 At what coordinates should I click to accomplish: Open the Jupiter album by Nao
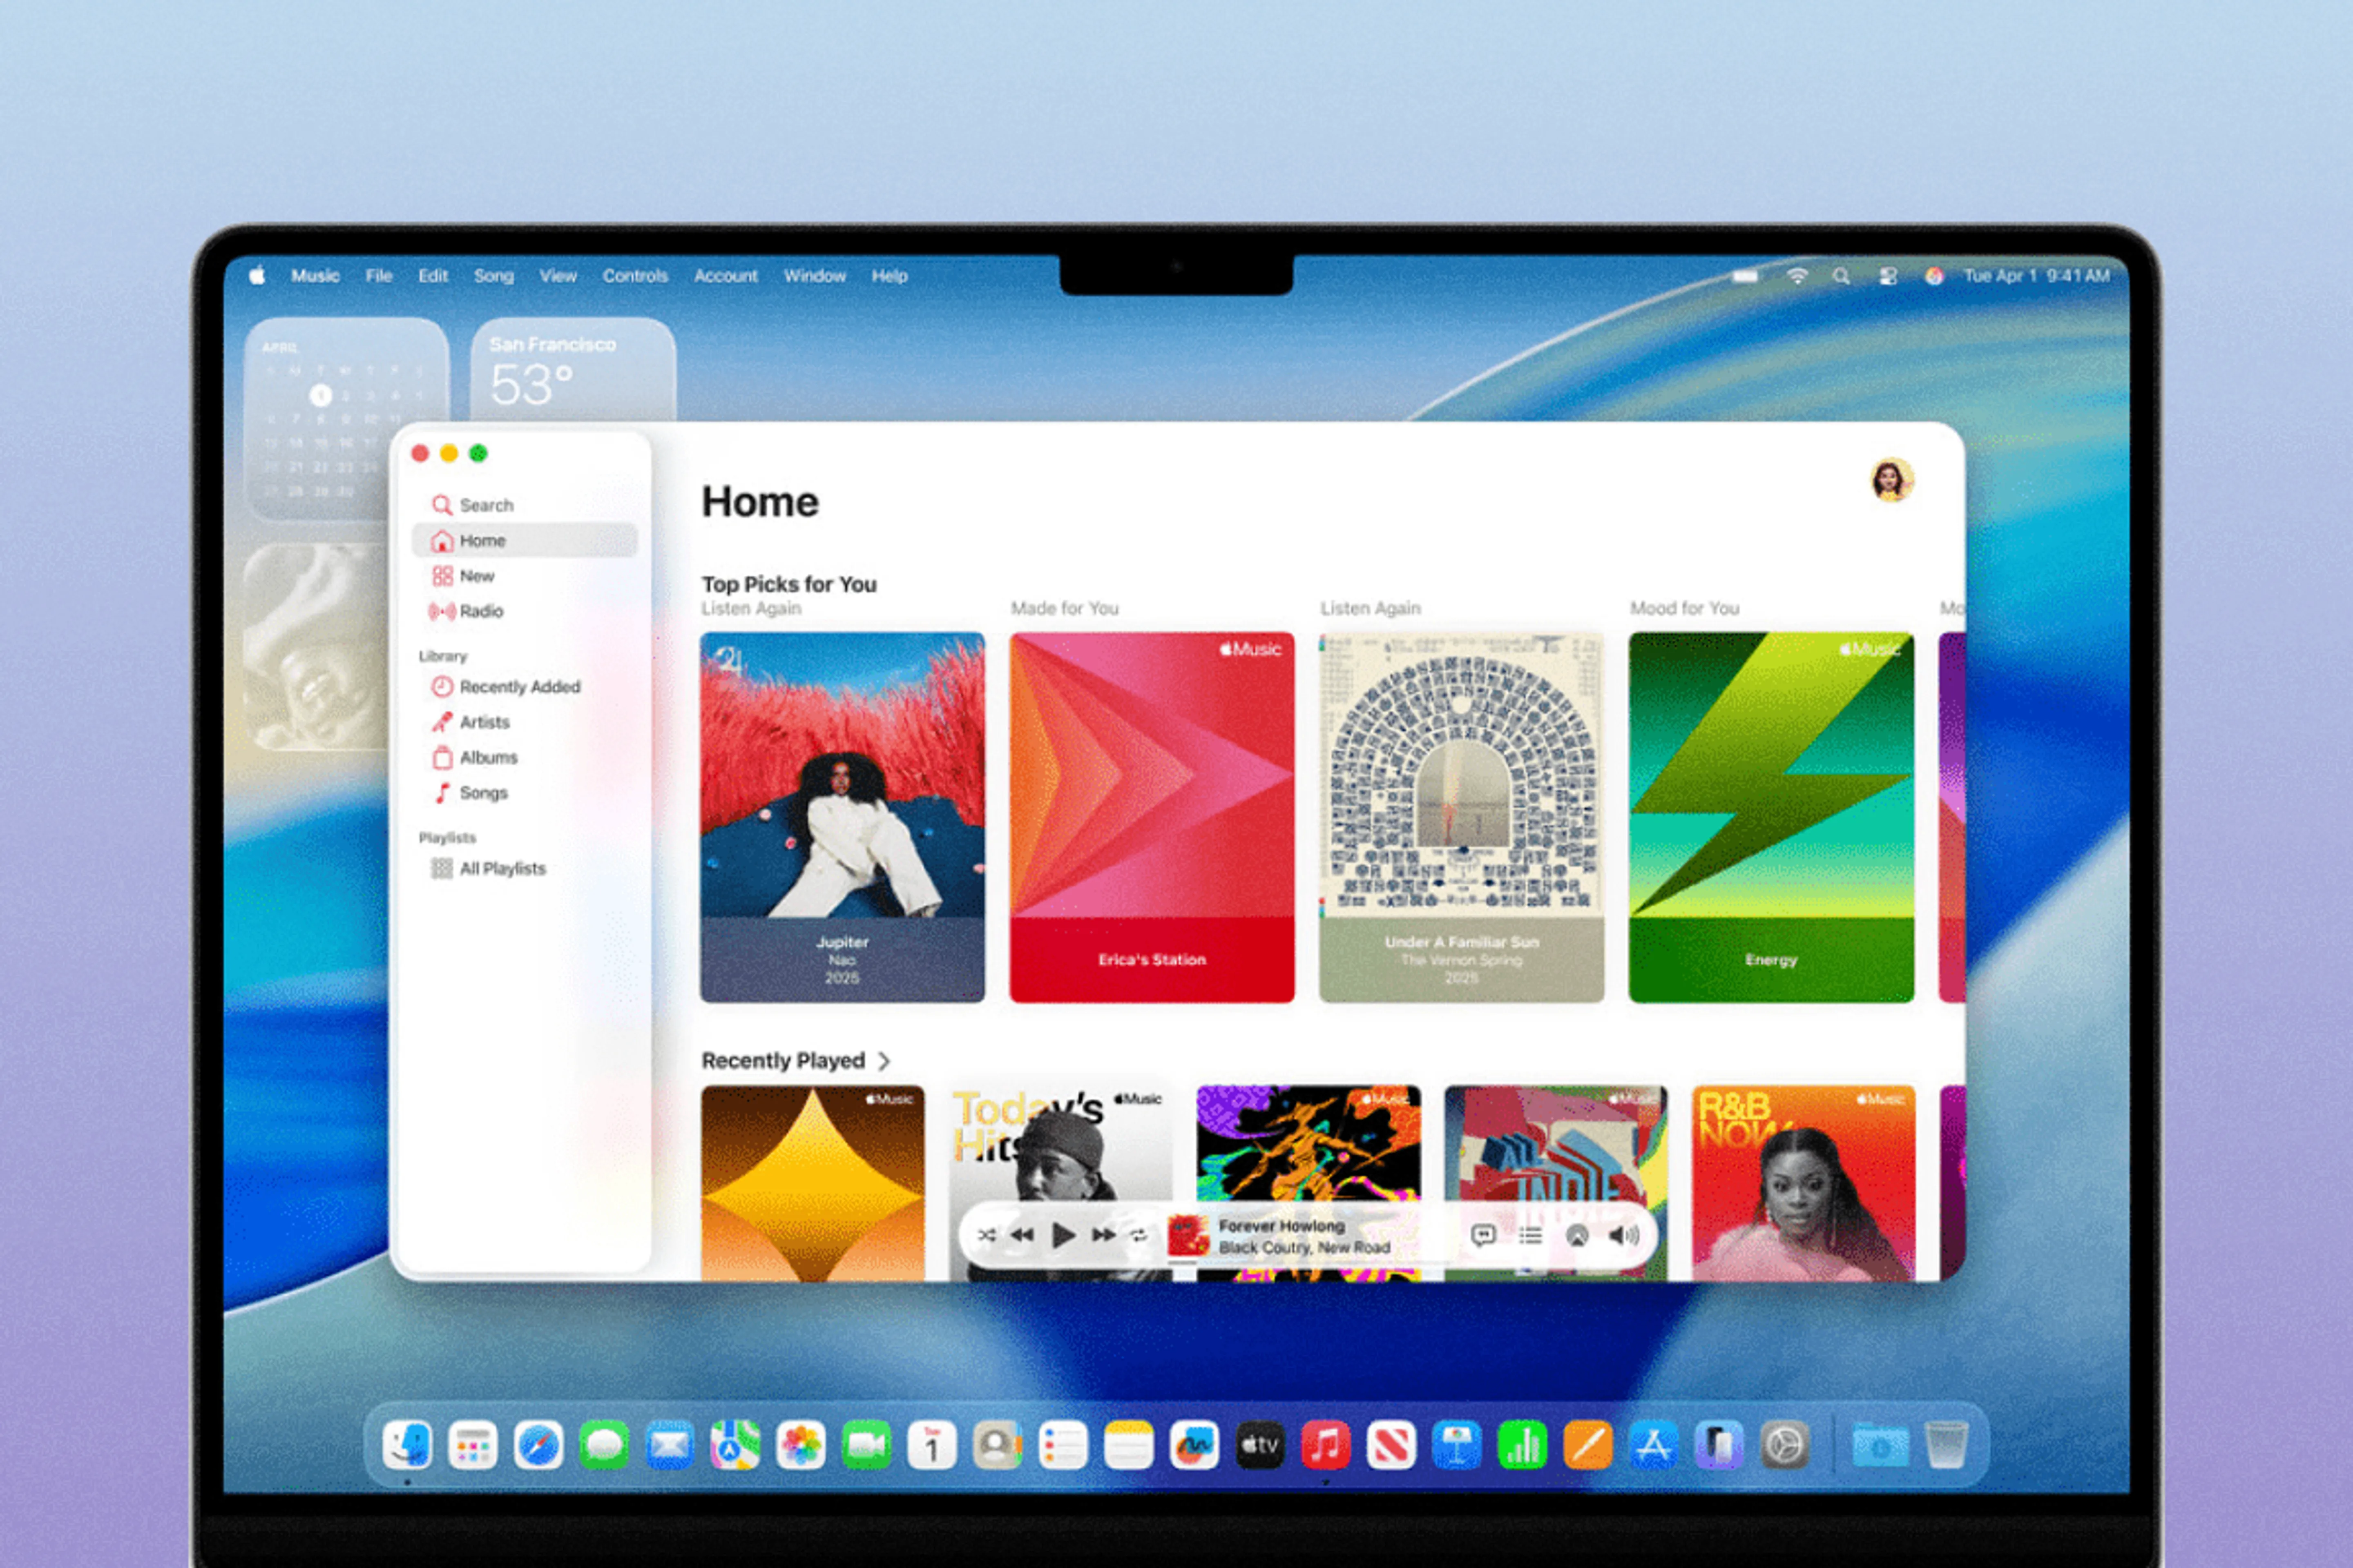(x=842, y=817)
